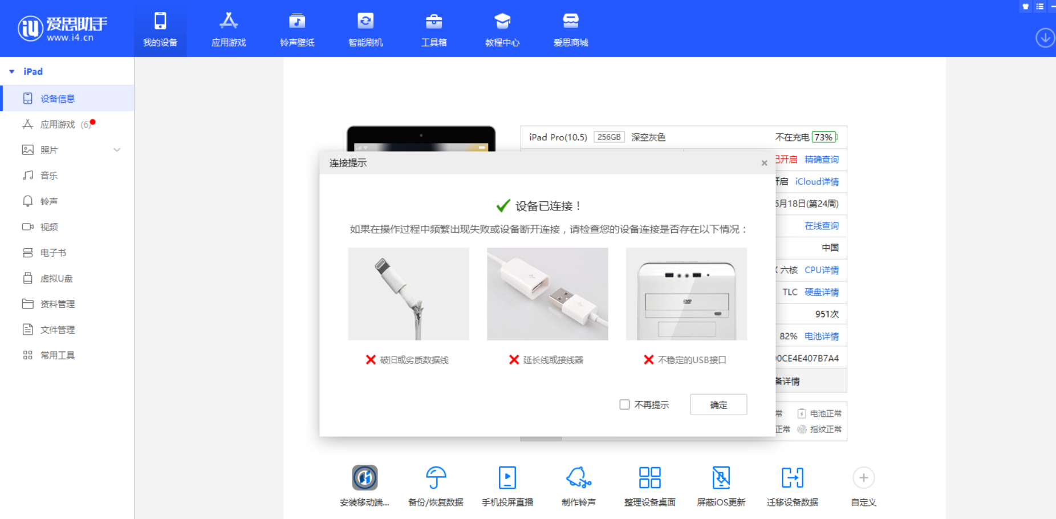Viewport: 1056px width, 519px height.
Task: Open 整理设备桌面 tool
Action: coord(650,486)
